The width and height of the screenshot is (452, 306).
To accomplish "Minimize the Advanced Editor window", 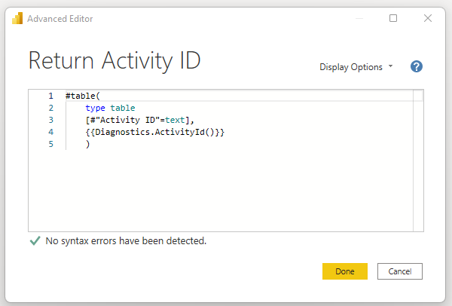I will point(359,18).
